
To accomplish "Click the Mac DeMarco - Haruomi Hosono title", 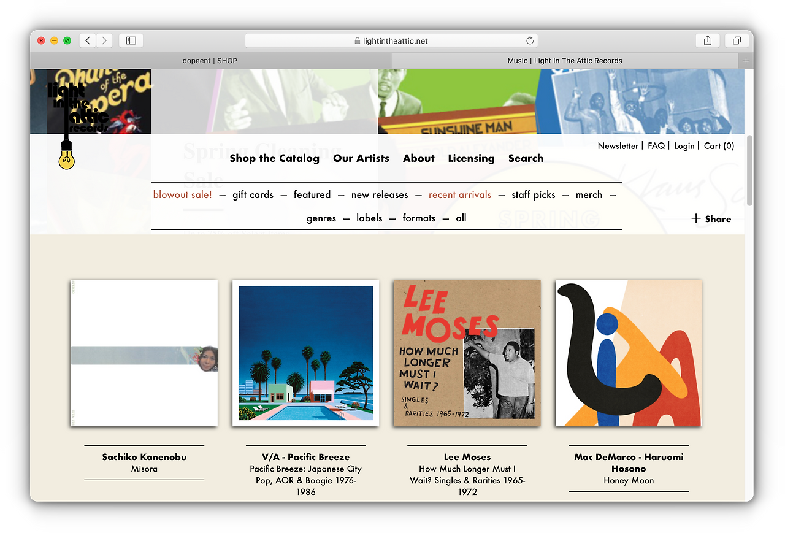I will (x=629, y=462).
